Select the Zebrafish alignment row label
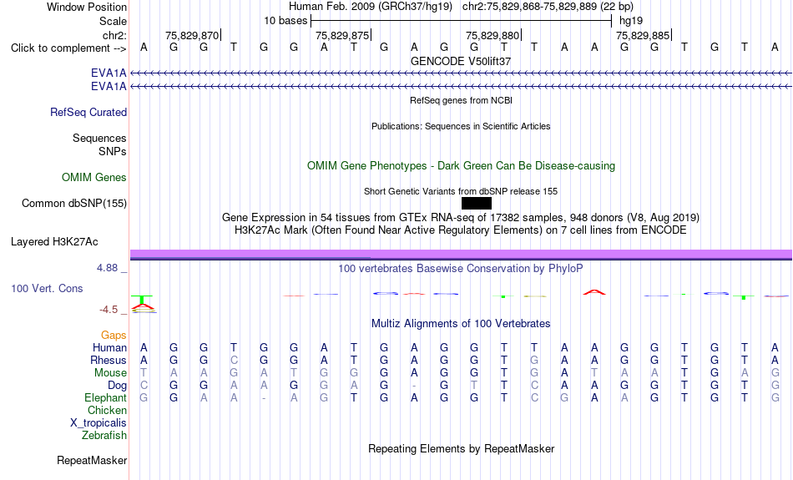This screenshot has width=793, height=480. point(104,436)
